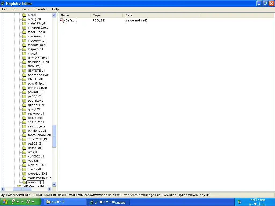Open the View menu
The width and height of the screenshot is (275, 206).
[26, 9]
